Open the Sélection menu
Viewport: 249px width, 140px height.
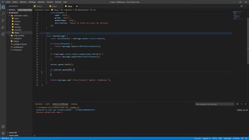23,2
